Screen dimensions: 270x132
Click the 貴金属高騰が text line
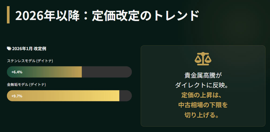203,75
